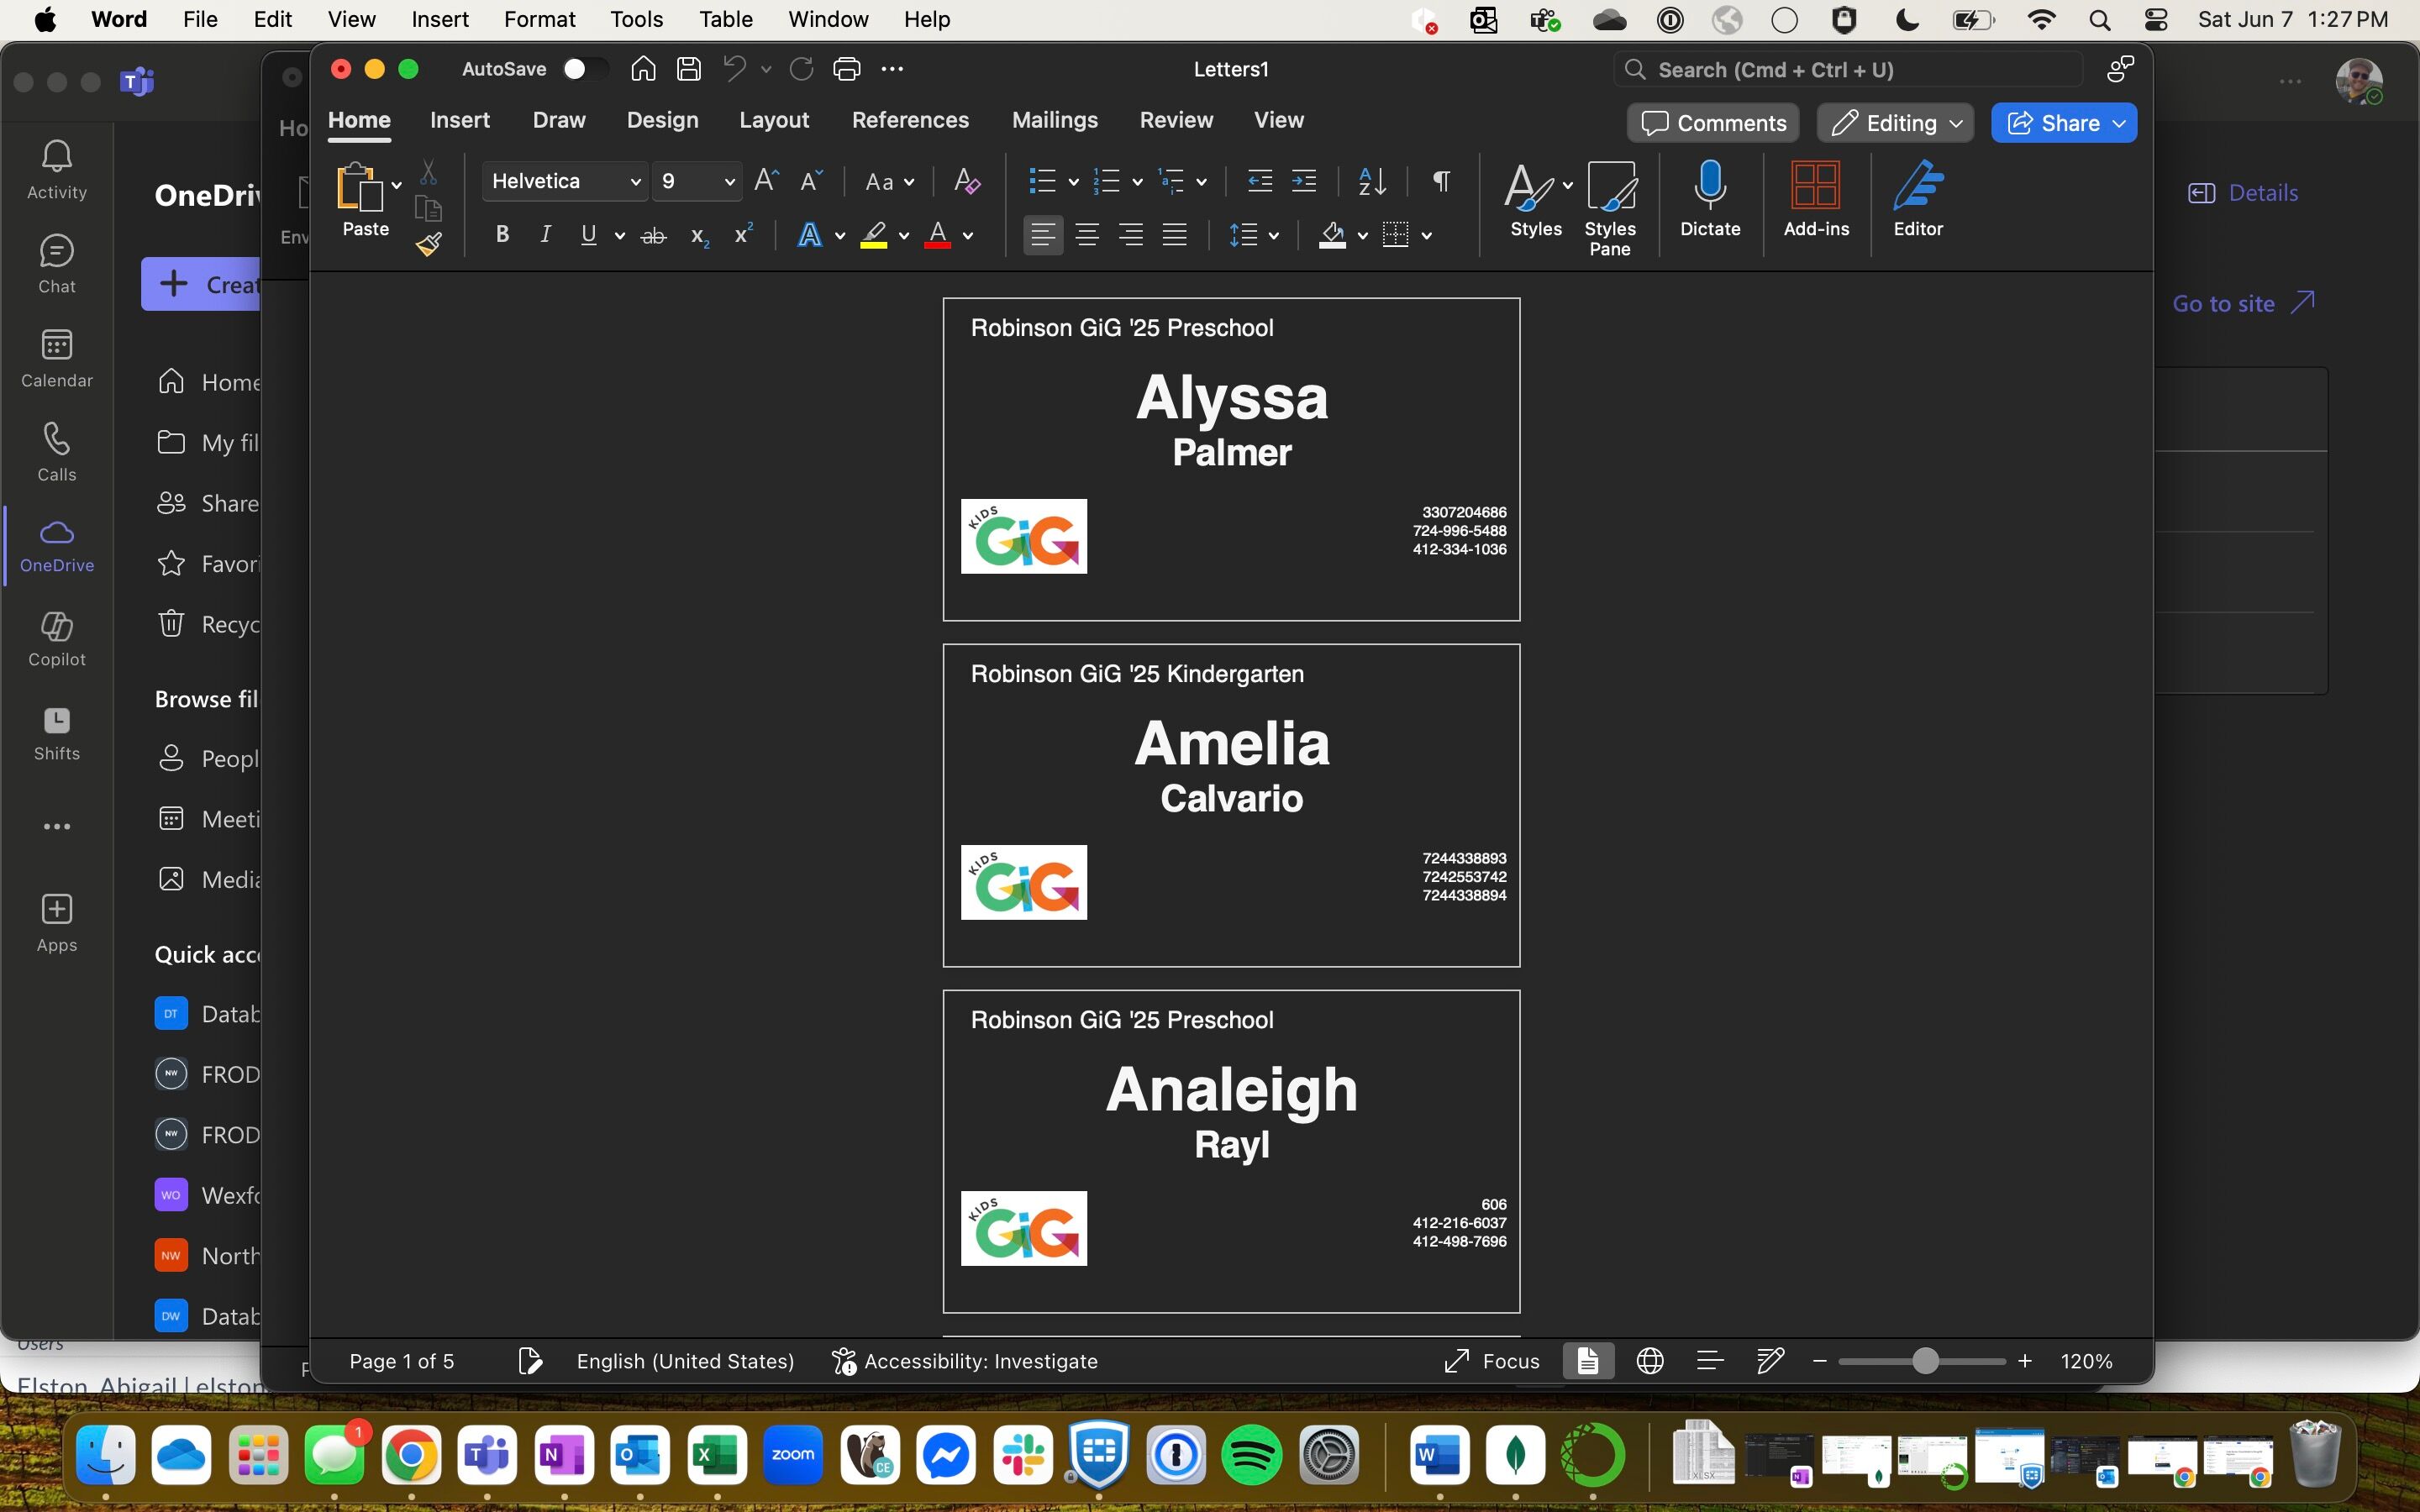Click the Search field in title bar
This screenshot has height=1512, width=2420.
1846,70
